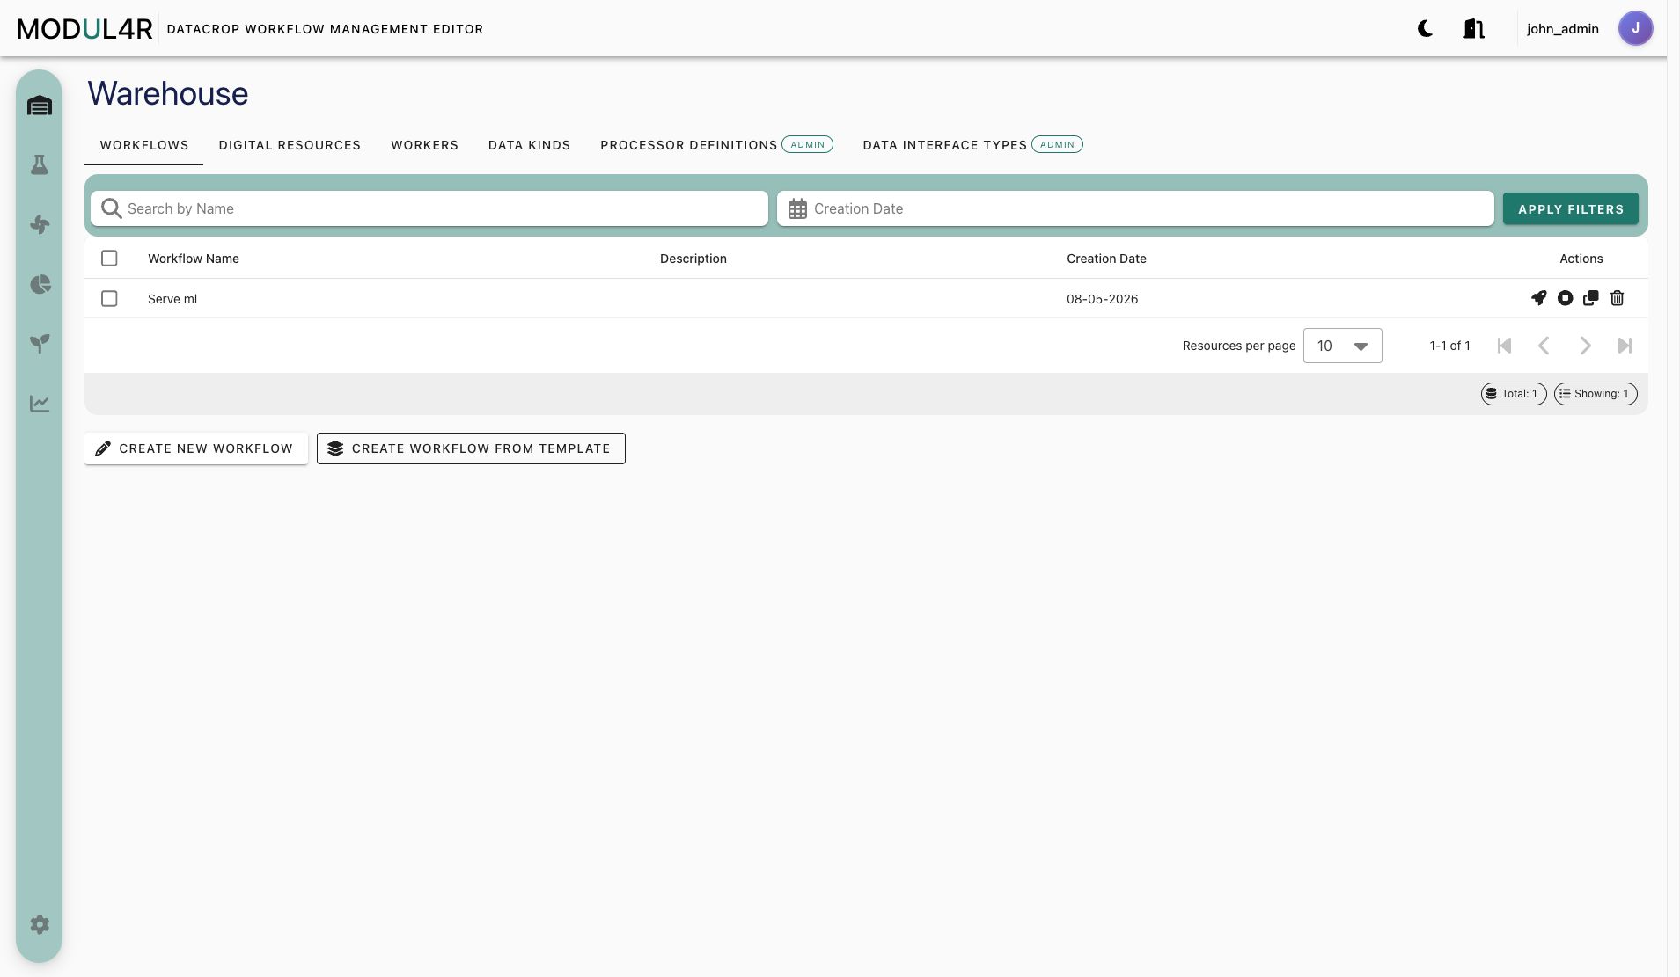Image resolution: width=1680 pixels, height=977 pixels.
Task: Open the flask Lab sidebar icon
Action: [x=40, y=164]
